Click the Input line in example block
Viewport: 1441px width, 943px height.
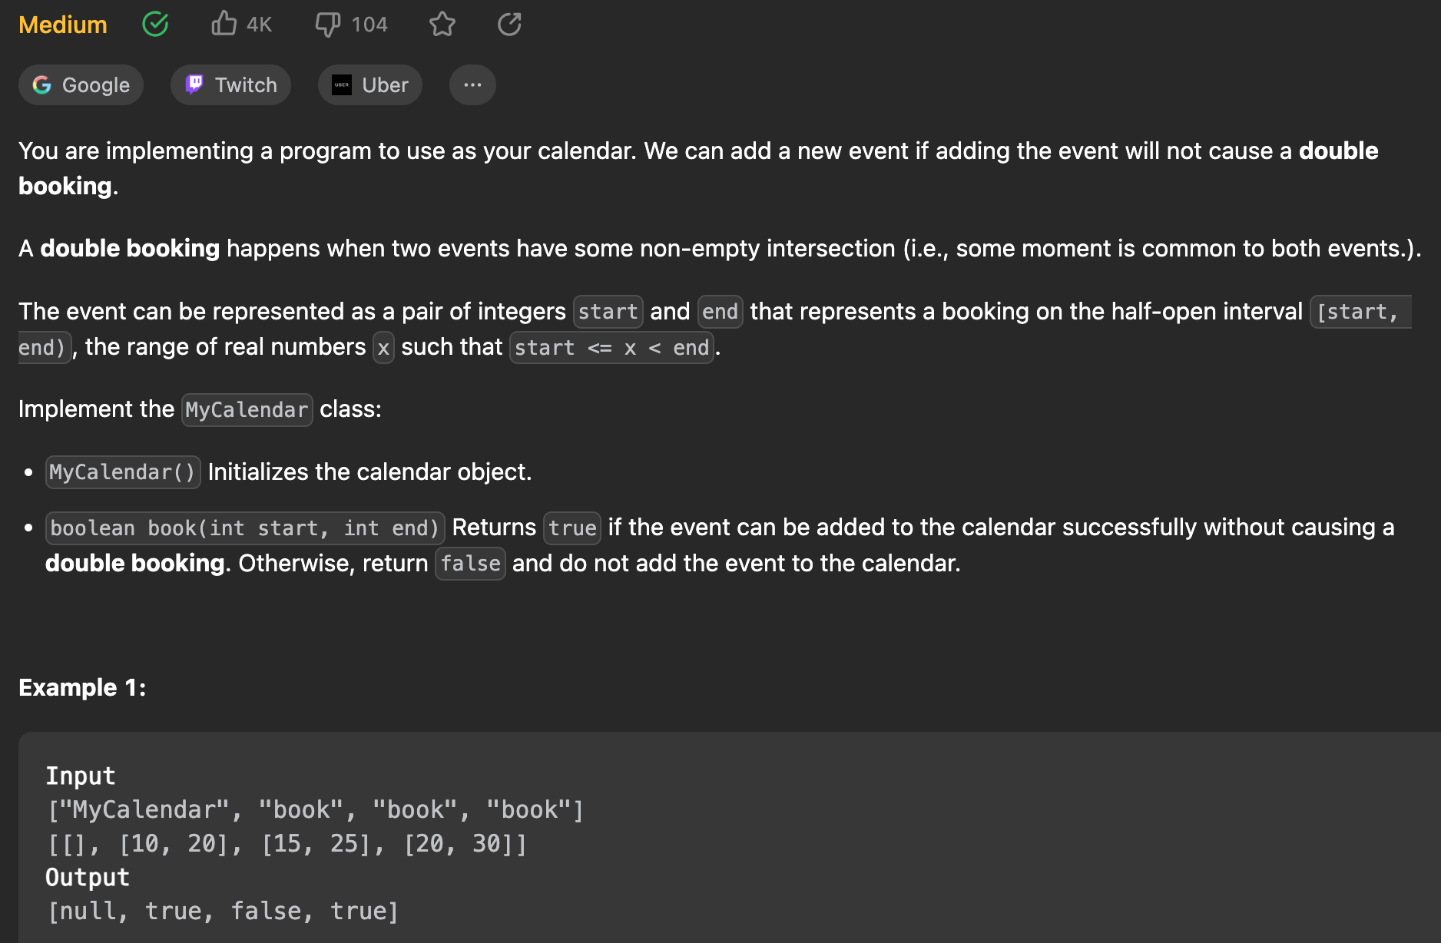coord(81,776)
